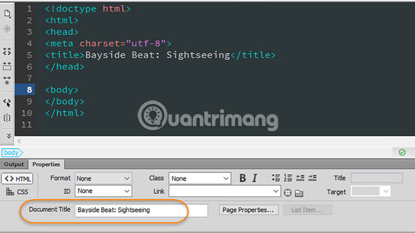This screenshot has width=415, height=233.
Task: Click the indent blockquote icon
Action: 312,177
